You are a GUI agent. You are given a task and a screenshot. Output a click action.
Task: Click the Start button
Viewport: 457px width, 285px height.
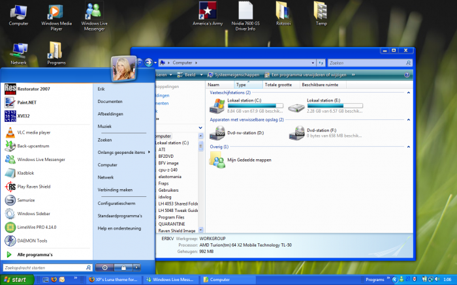(x=16, y=280)
